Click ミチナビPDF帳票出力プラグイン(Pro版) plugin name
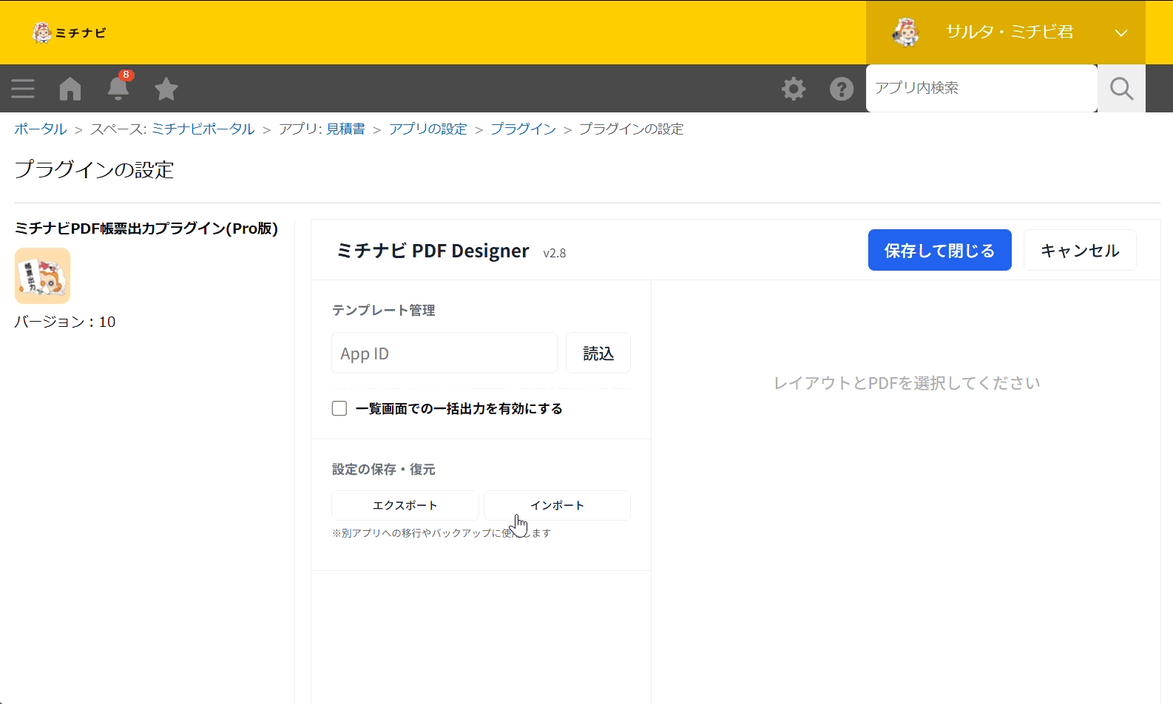 [146, 229]
